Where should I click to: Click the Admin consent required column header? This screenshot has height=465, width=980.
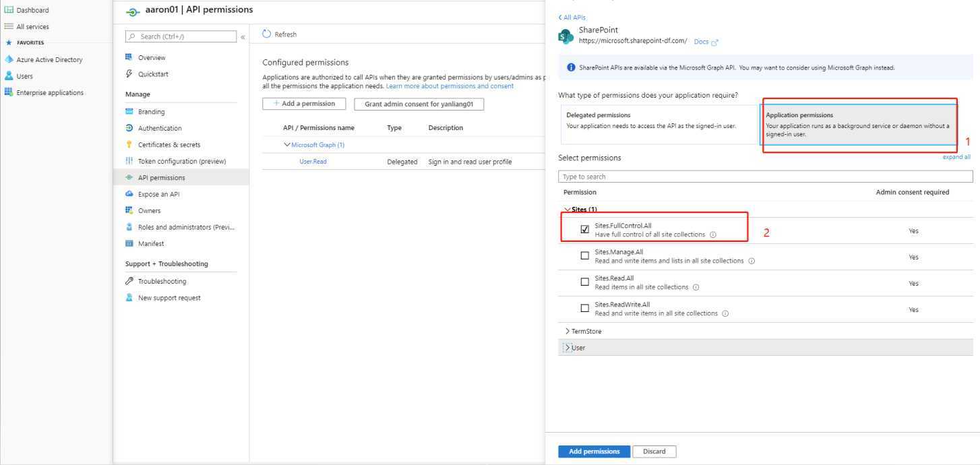[913, 192]
